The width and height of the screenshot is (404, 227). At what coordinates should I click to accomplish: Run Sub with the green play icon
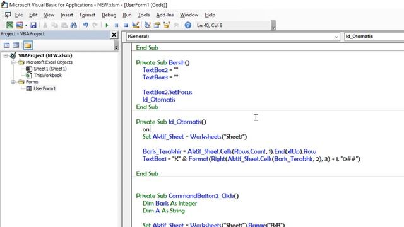[x=107, y=25]
